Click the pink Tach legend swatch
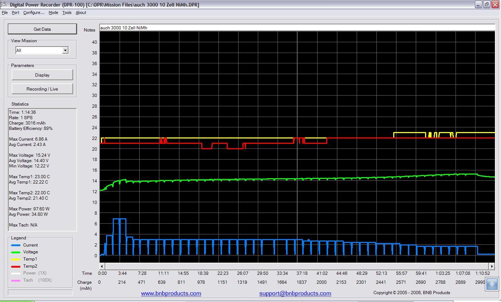Image resolution: width=501 pixels, height=302 pixels. [16, 281]
